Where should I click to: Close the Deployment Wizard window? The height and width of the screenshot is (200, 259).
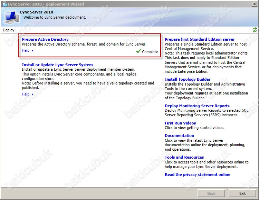(255, 4)
